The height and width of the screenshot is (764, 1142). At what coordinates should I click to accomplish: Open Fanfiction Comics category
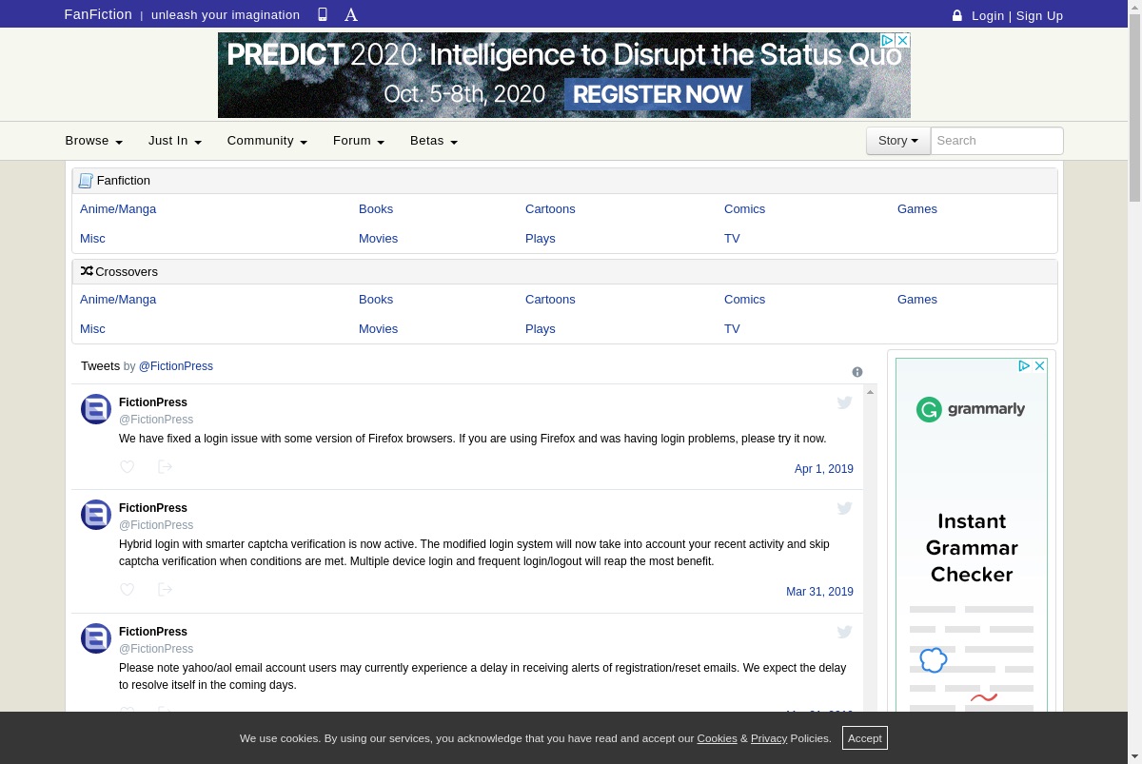(x=744, y=209)
